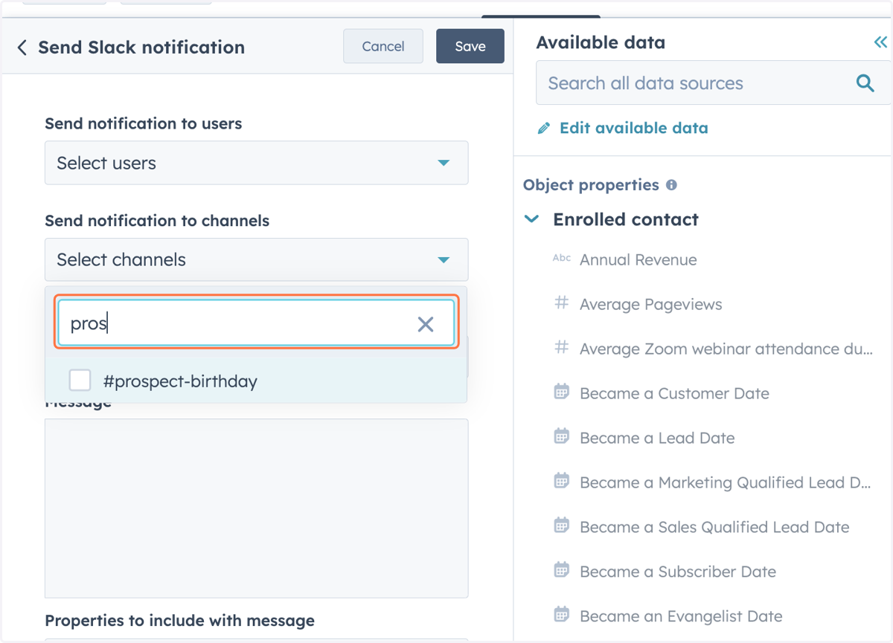This screenshot has width=893, height=643.
Task: Click the Cancel button
Action: click(x=383, y=46)
